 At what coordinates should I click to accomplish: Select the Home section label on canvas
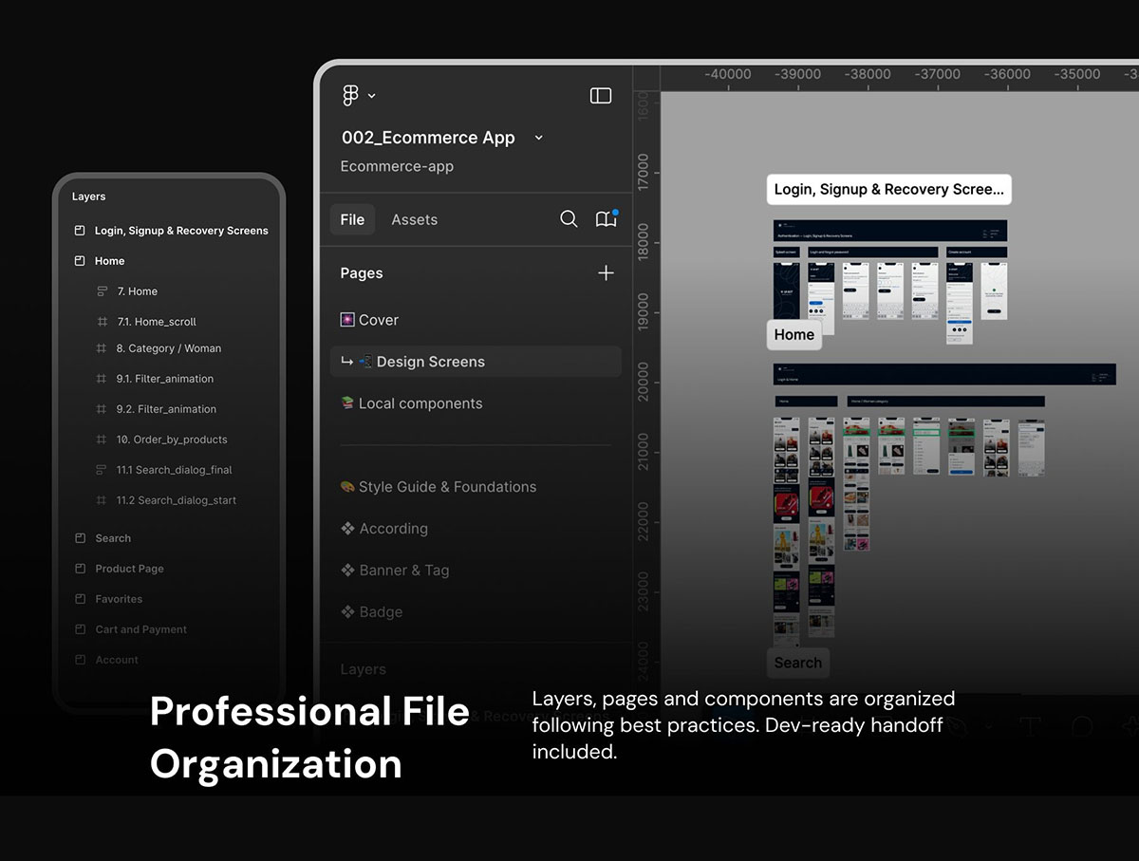pyautogui.click(x=794, y=334)
